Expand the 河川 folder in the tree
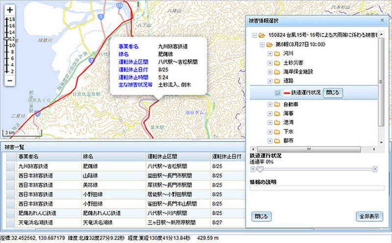The width and height of the screenshot is (392, 243). click(x=270, y=53)
